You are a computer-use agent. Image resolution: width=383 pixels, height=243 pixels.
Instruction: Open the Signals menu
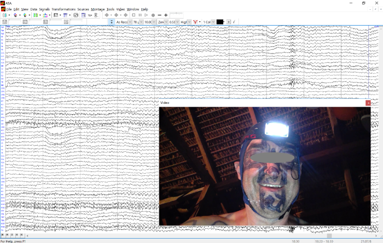(x=44, y=9)
